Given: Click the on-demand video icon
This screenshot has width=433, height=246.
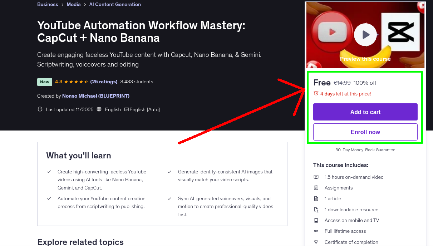Looking at the screenshot, I should point(316,177).
